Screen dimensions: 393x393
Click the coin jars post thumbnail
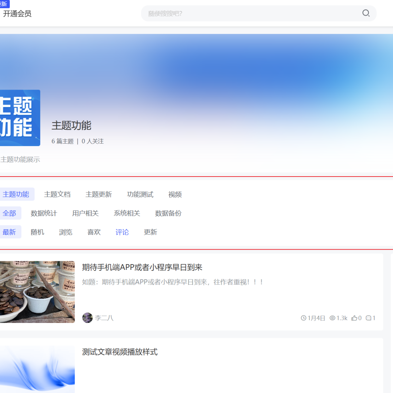(37, 291)
